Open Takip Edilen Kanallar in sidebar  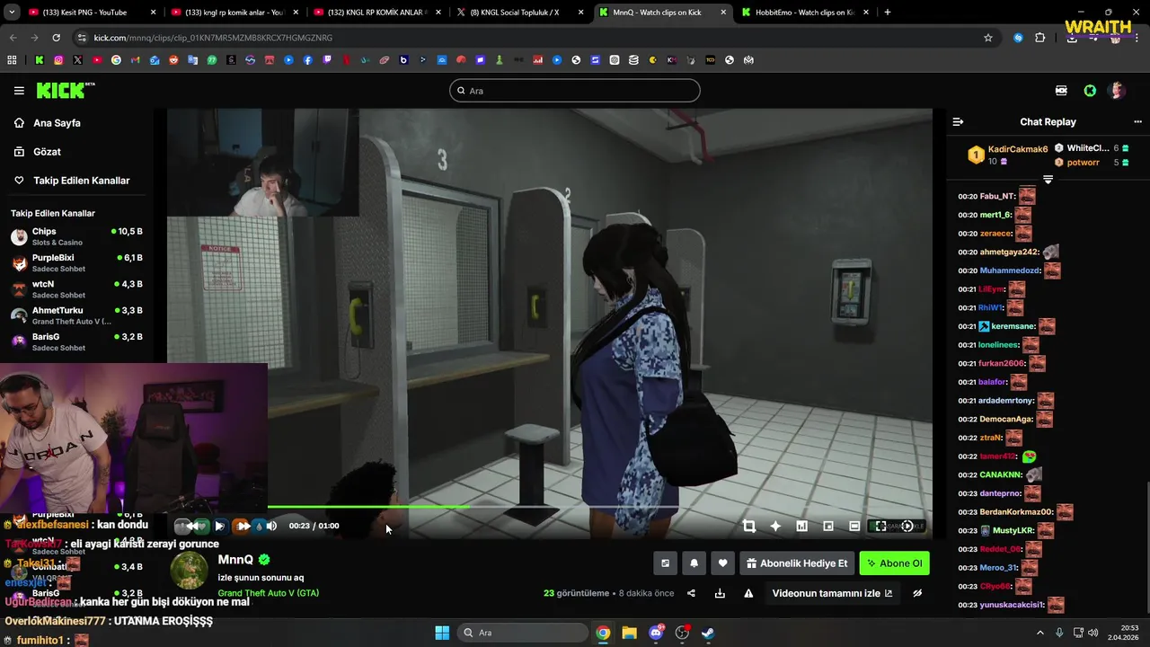pos(82,181)
